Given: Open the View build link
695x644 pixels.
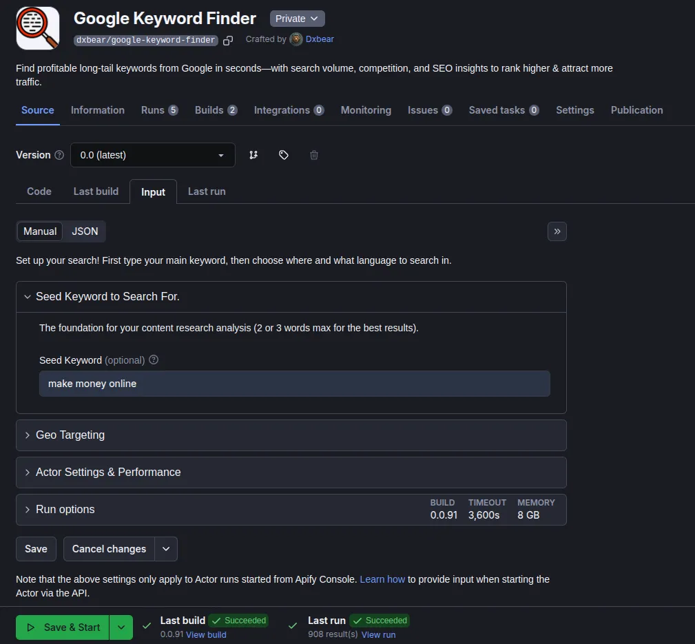Looking at the screenshot, I should click(206, 634).
